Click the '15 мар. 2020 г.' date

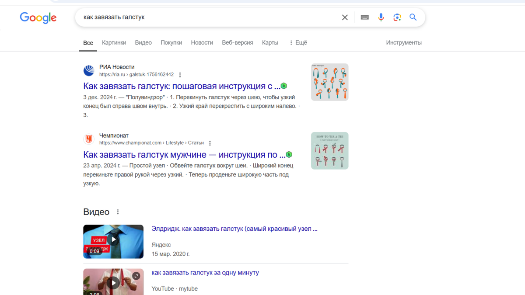coord(171,254)
